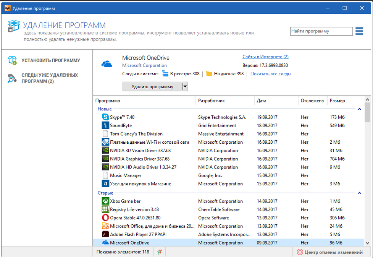Image resolution: width=373 pixels, height=258 pixels.
Task: Click the 19.09.2017 date cell
Action: (267, 117)
